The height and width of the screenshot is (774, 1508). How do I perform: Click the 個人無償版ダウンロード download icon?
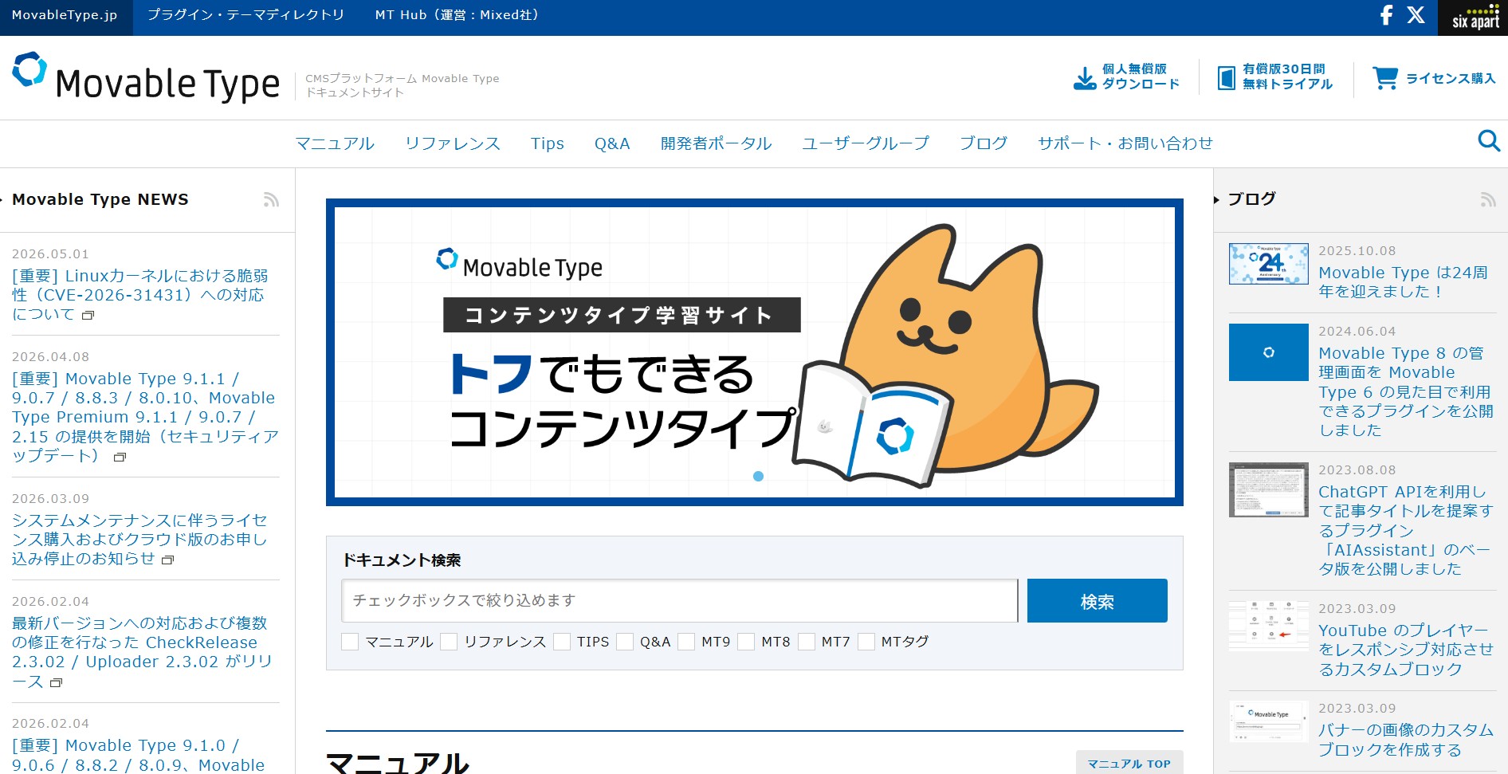[x=1085, y=77]
